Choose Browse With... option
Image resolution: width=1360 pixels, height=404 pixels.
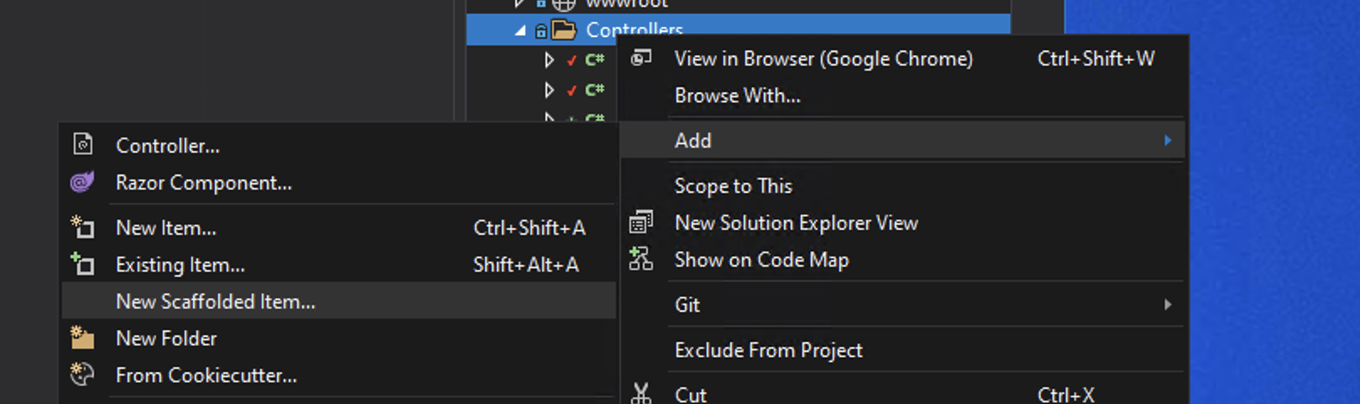(x=737, y=96)
